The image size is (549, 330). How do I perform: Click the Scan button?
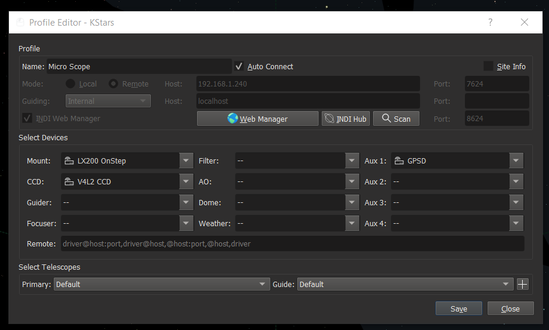[x=396, y=119]
